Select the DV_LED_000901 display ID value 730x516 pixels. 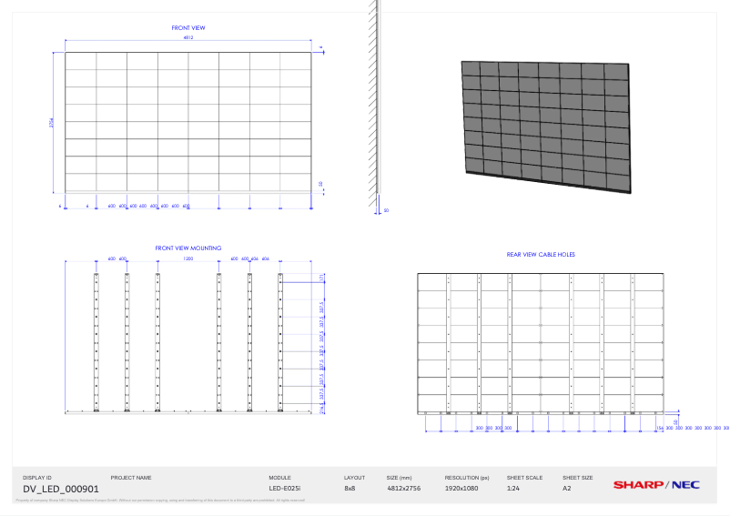pos(61,490)
